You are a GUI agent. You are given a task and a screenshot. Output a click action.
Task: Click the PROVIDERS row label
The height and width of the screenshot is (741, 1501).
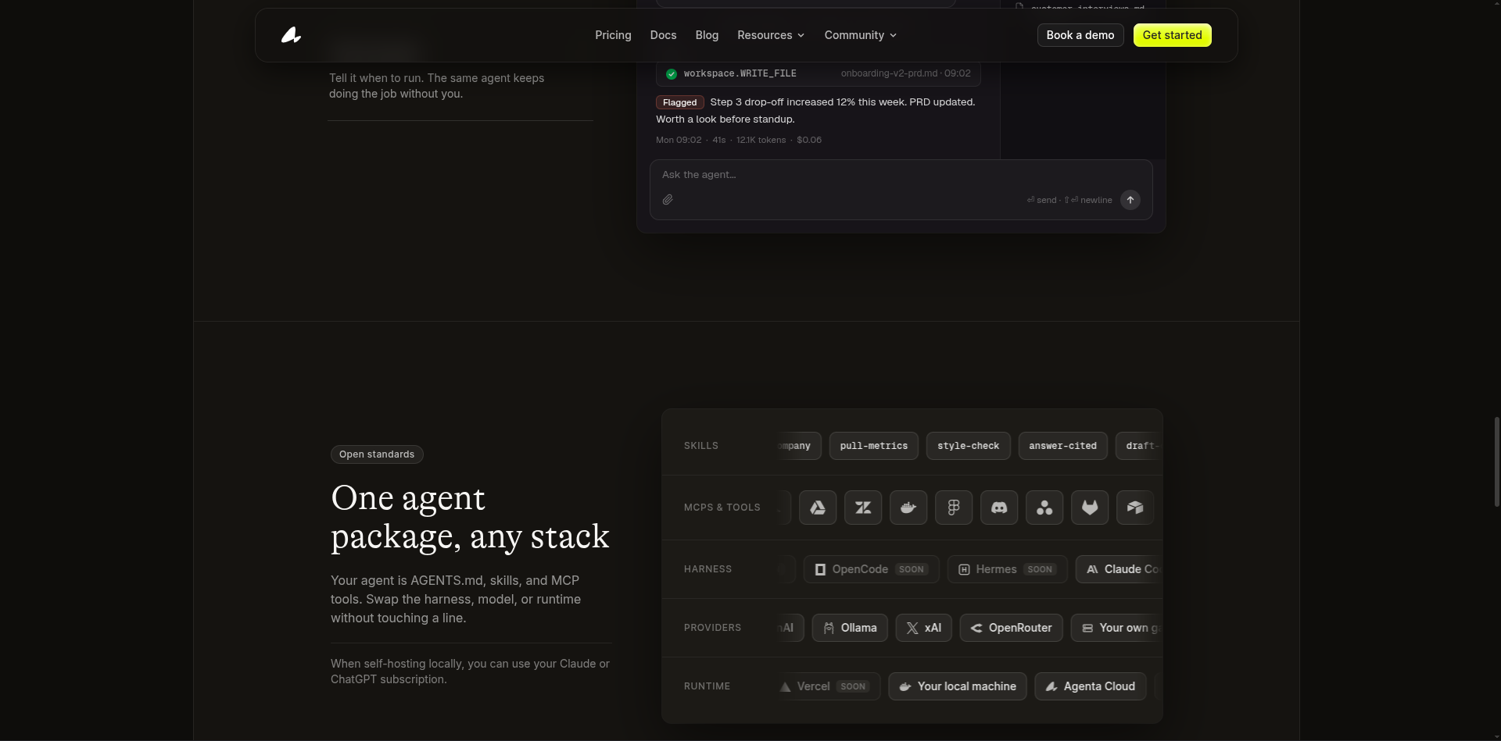[x=713, y=628]
